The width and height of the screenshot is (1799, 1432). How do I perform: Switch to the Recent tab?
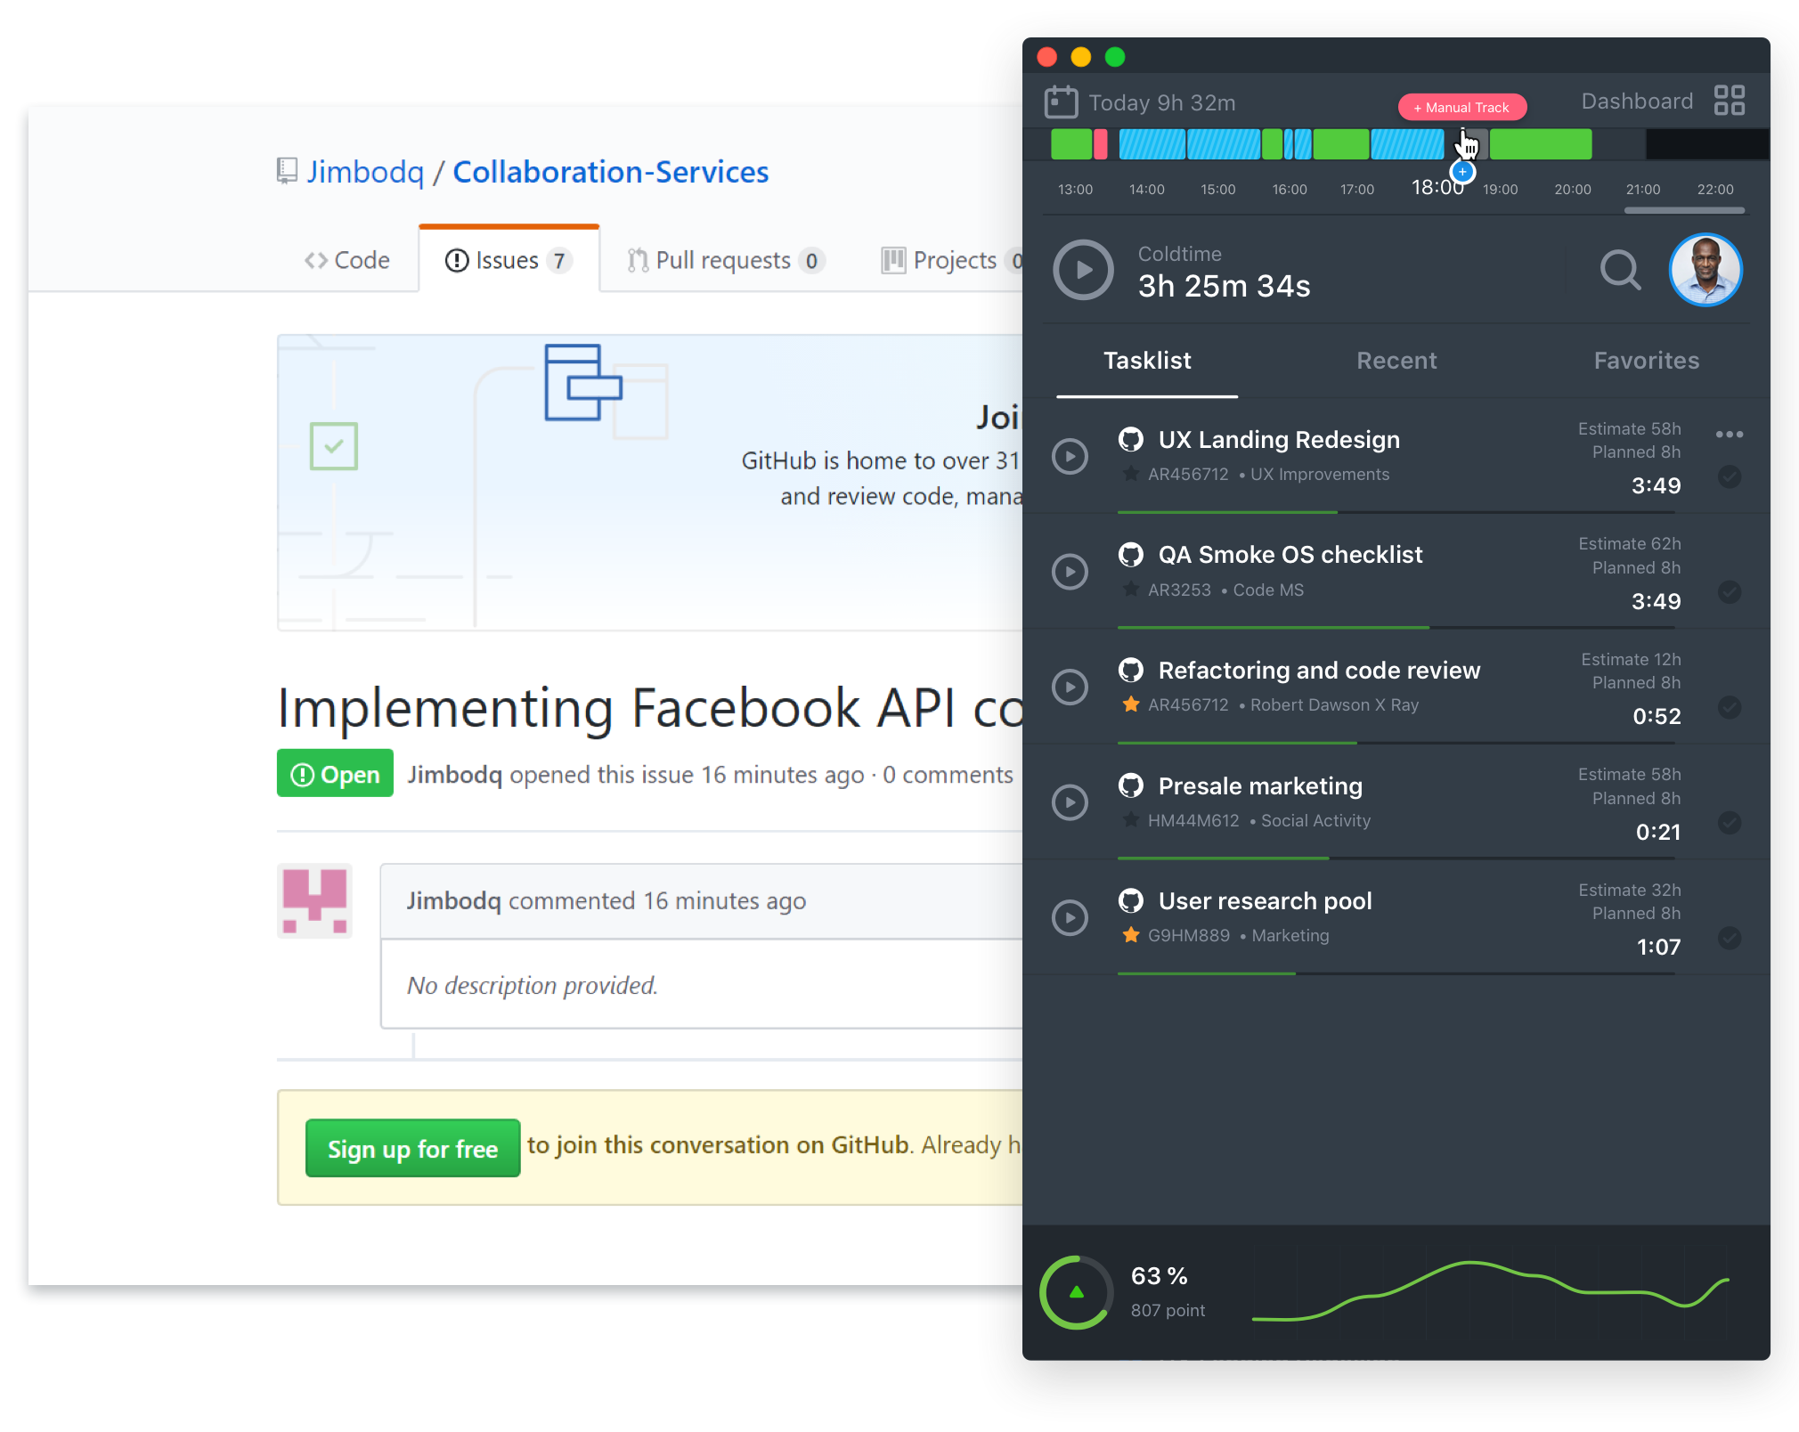[x=1396, y=361]
